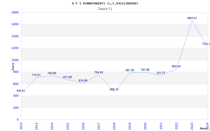Select the 2023 x-axis year label
The width and height of the screenshot is (210, 131).
pos(192,126)
